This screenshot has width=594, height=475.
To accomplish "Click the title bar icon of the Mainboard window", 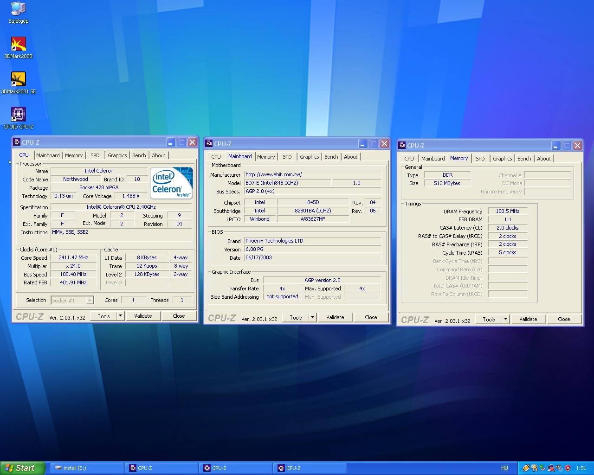I will (209, 144).
